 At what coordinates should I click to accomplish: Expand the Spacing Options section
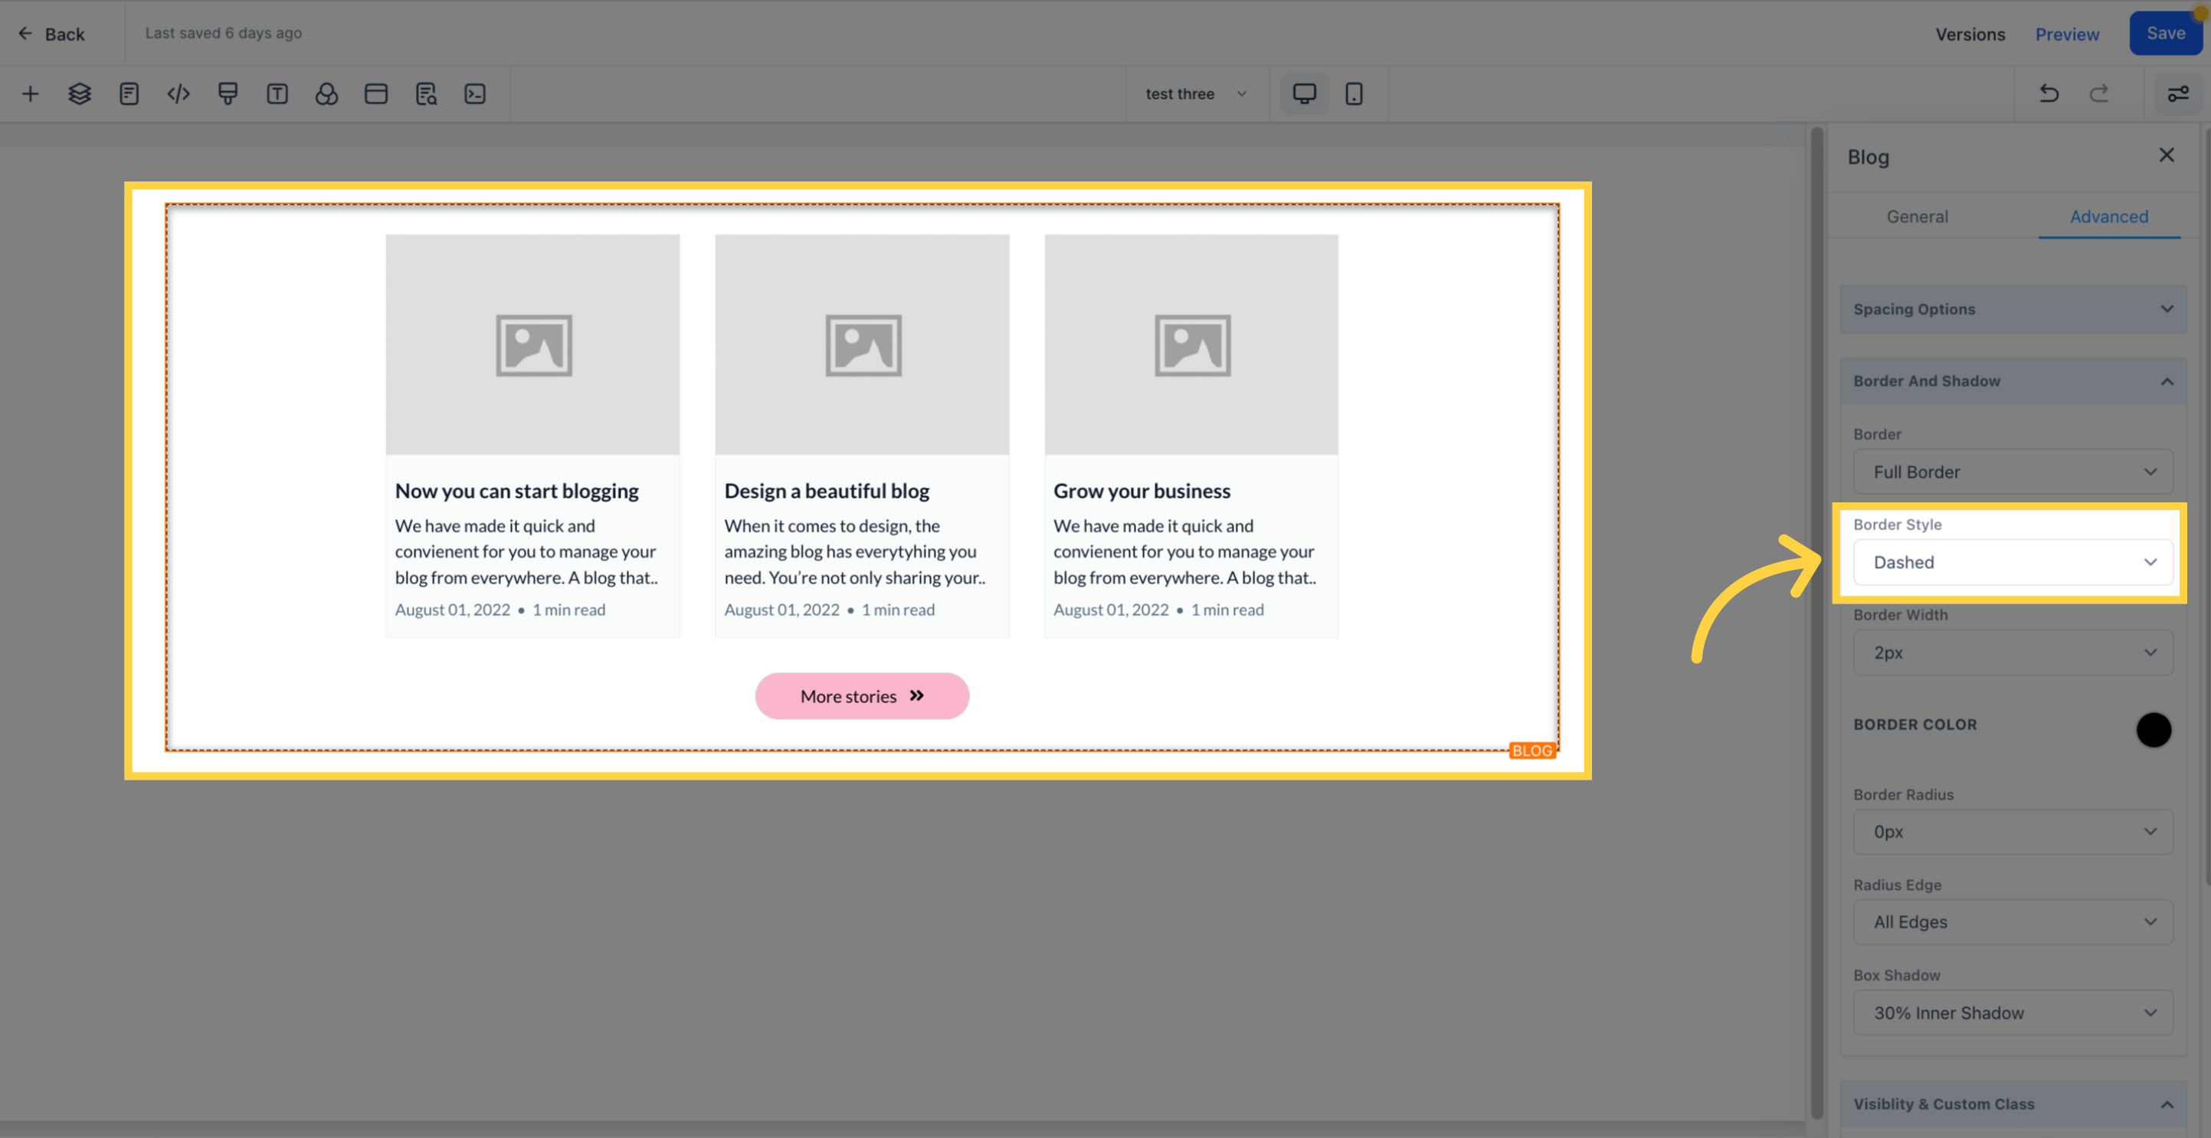[2013, 309]
